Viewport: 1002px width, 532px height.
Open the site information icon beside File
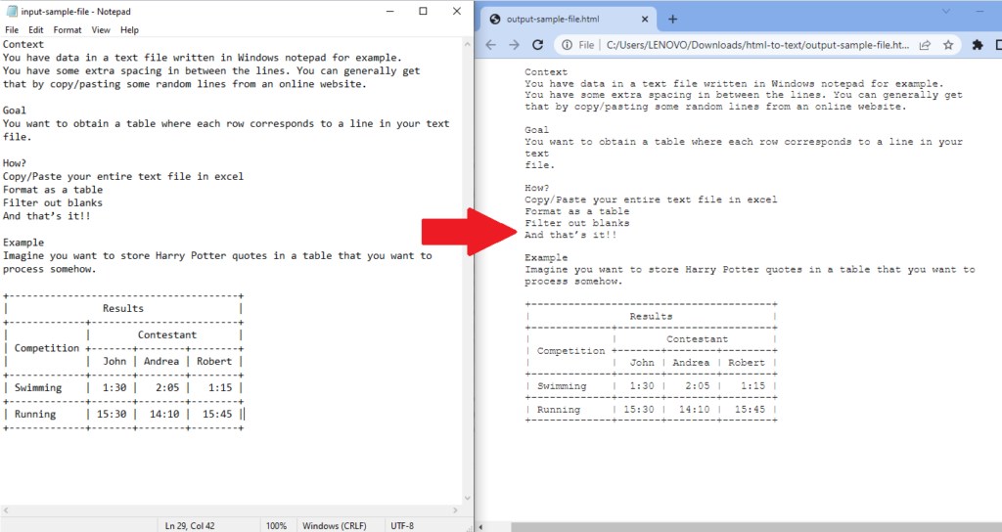566,45
